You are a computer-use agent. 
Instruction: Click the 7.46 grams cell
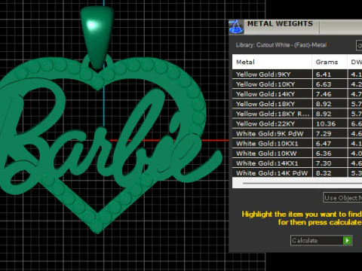(x=330, y=94)
